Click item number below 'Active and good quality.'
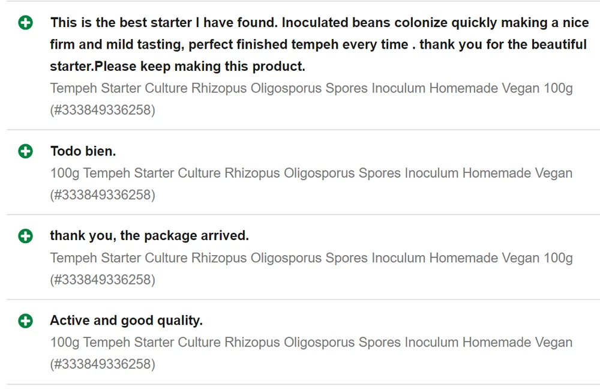 pyautogui.click(x=103, y=364)
